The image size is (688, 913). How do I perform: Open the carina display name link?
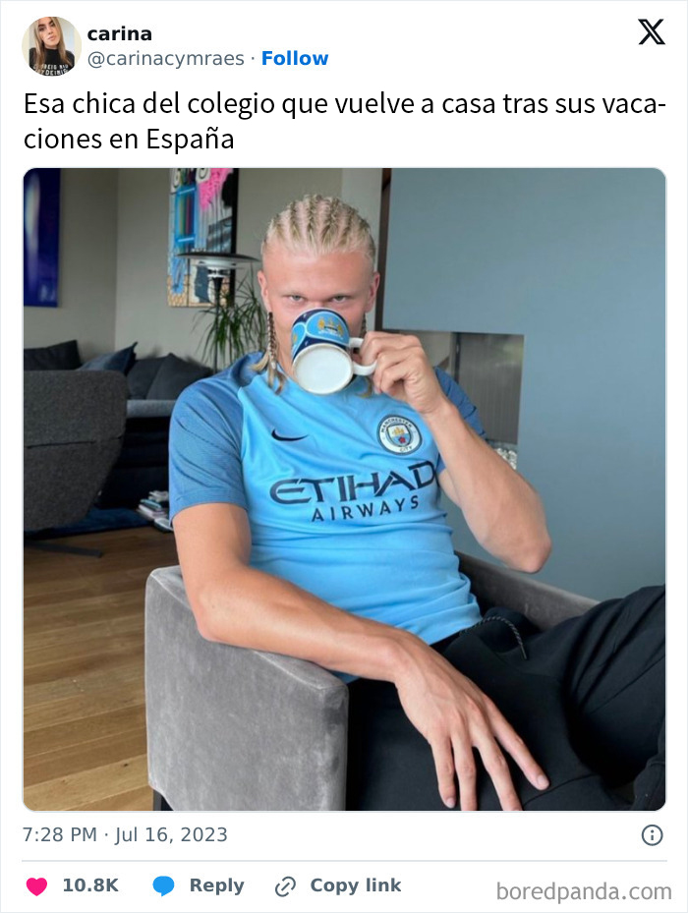[120, 33]
